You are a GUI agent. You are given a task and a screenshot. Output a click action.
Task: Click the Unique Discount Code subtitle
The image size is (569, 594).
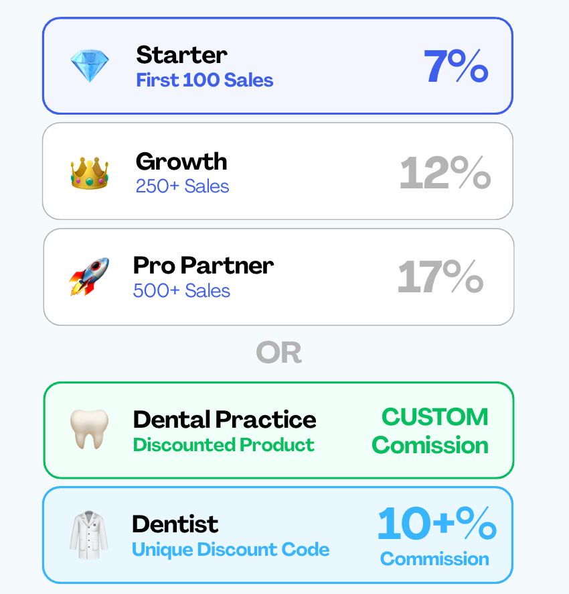click(x=230, y=550)
